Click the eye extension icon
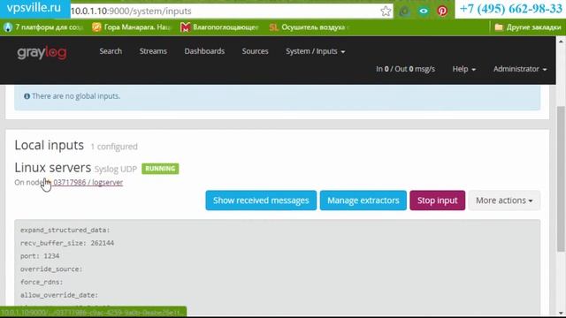Image resolution: width=566 pixels, height=318 pixels. point(424,11)
